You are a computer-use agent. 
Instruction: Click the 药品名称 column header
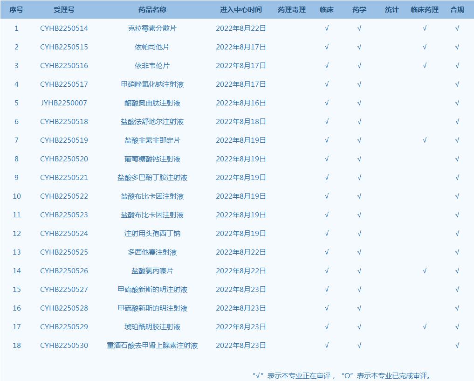152,10
